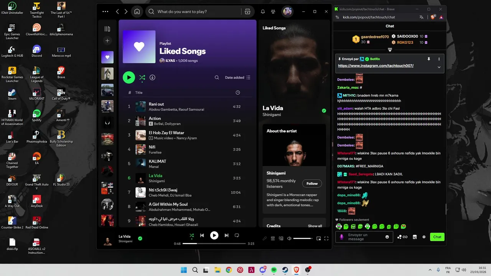Click the saved checkmark in the now-playing bar

pos(140,238)
